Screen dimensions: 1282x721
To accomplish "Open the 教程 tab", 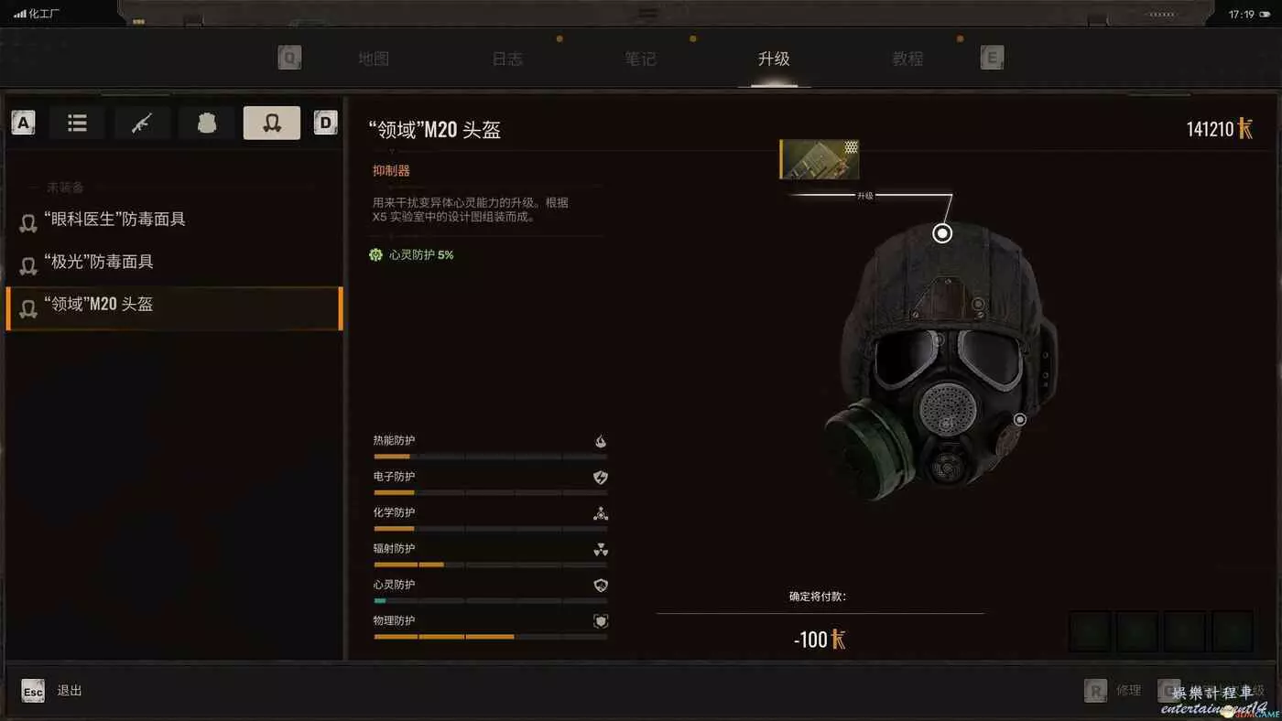I will tap(907, 59).
